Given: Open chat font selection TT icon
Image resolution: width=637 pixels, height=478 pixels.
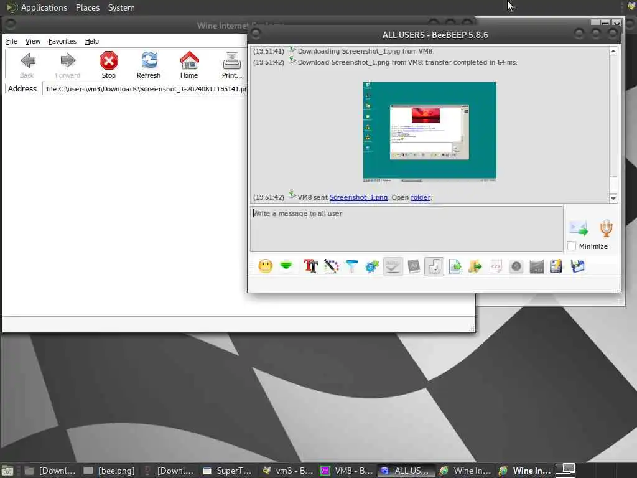Looking at the screenshot, I should tap(311, 266).
